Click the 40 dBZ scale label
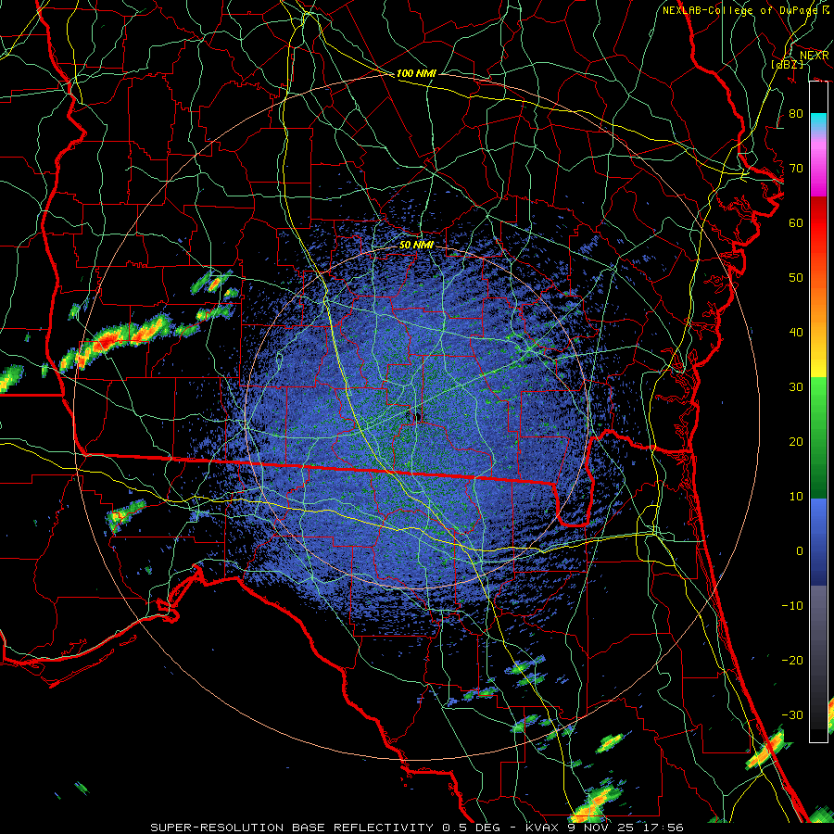The width and height of the screenshot is (834, 834). click(x=796, y=332)
